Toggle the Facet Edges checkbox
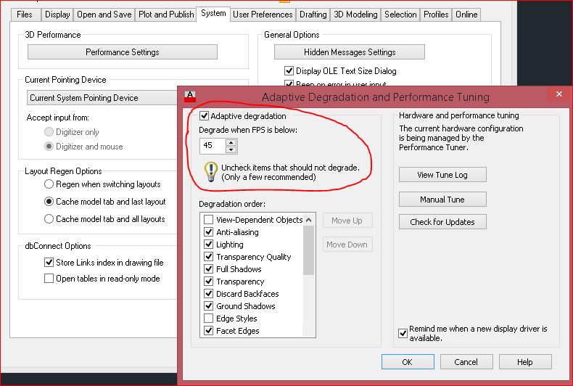The width and height of the screenshot is (573, 386). point(208,331)
